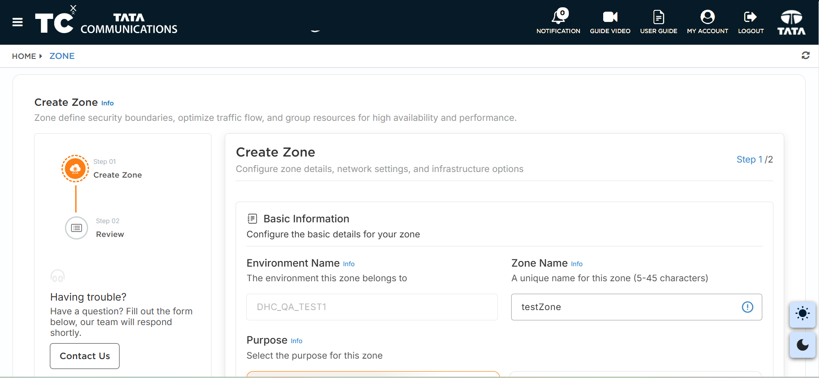
Task: Open Info link beside Purpose
Action: 297,341
